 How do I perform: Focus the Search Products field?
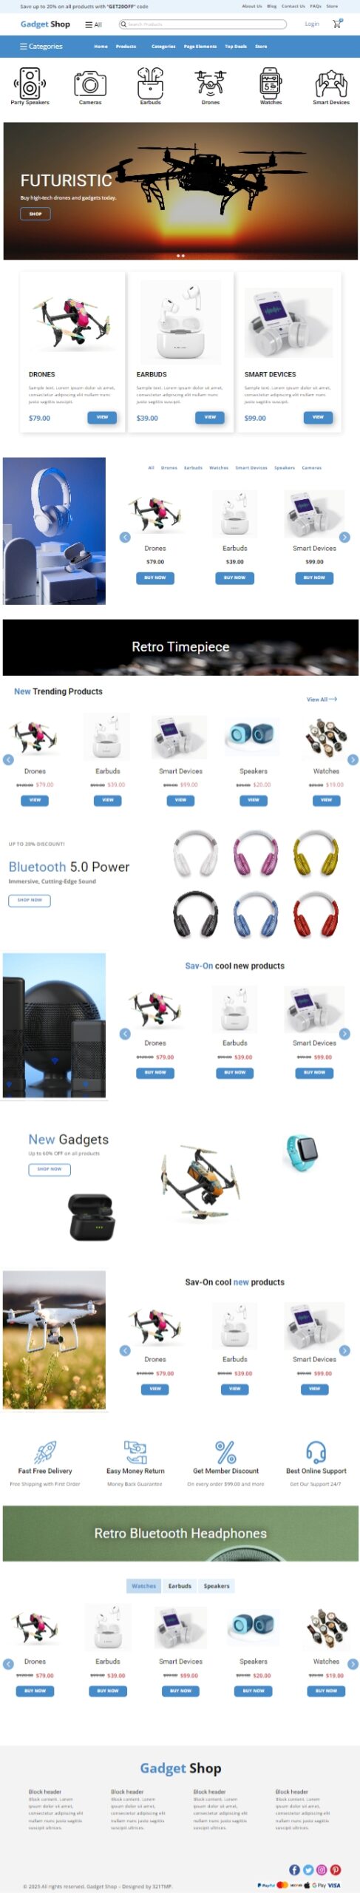[x=203, y=24]
